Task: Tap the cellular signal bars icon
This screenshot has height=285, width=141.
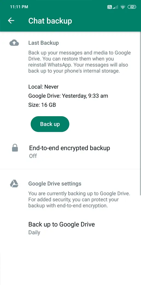Action: pyautogui.click(x=115, y=7)
